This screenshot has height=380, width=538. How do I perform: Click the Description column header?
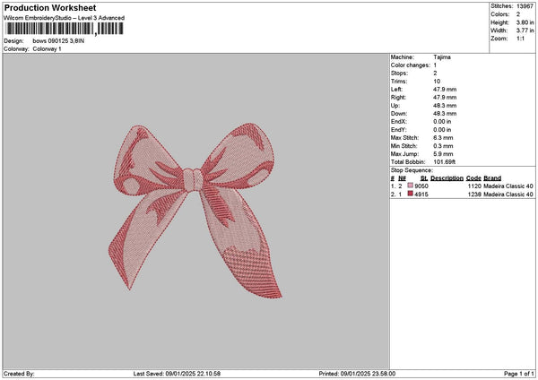pos(447,177)
